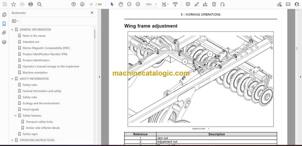Go to Ecology and the environment bookmark
302x146 pixels.
click(41, 103)
